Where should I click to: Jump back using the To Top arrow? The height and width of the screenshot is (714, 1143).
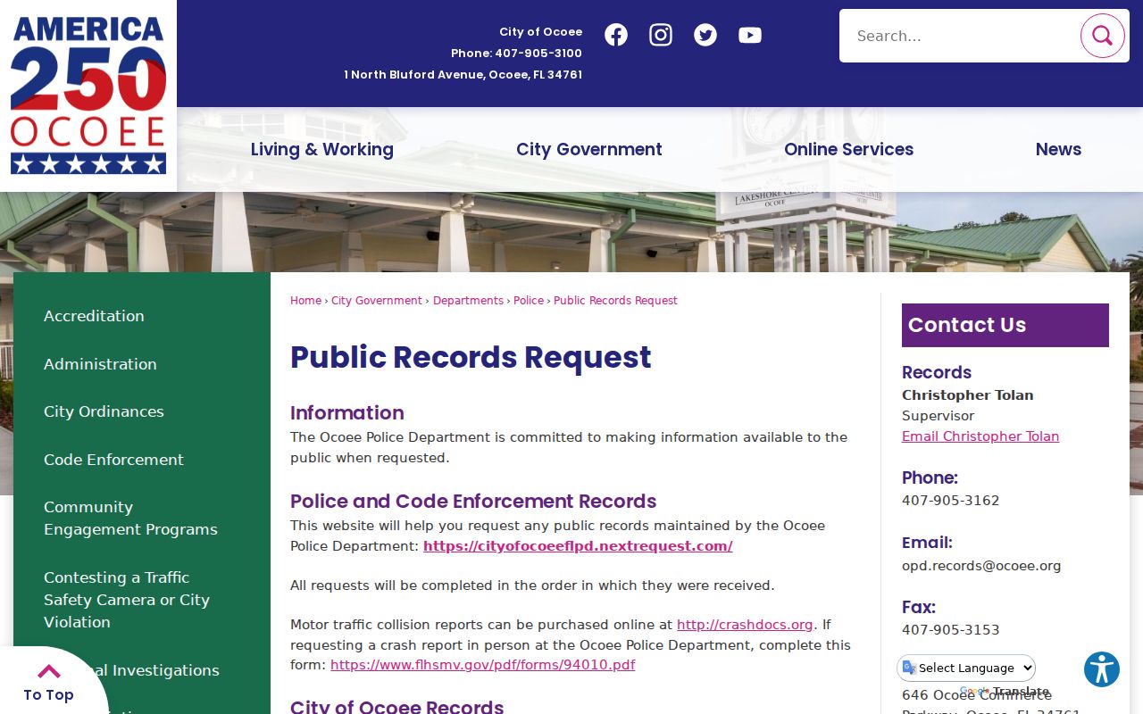(48, 682)
